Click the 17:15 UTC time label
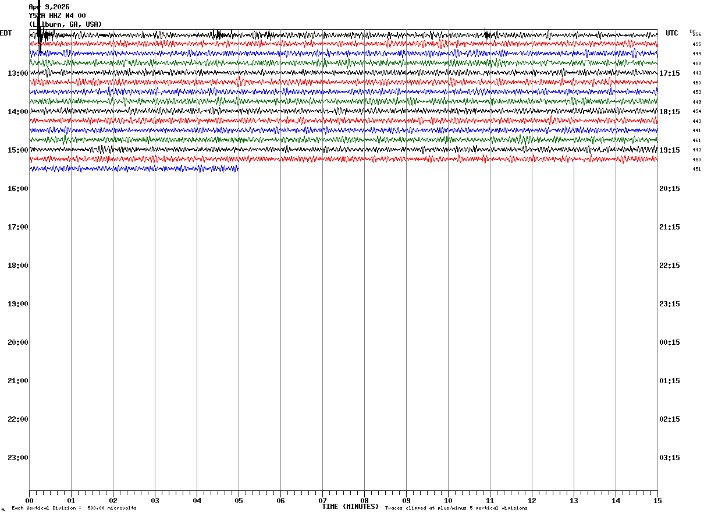Viewport: 704px width, 516px height. [670, 73]
